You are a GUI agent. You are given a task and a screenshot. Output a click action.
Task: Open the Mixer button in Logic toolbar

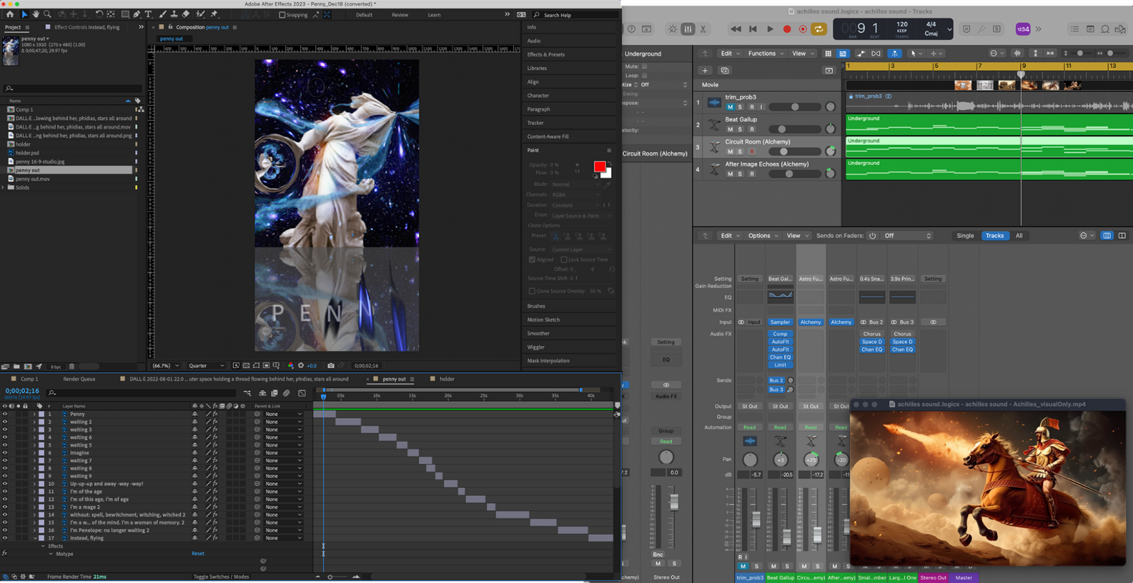[x=688, y=29]
